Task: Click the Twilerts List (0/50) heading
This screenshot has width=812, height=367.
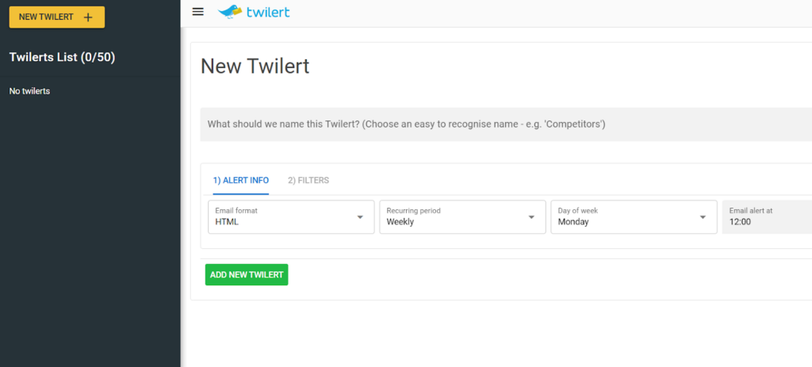Action: pyautogui.click(x=63, y=57)
